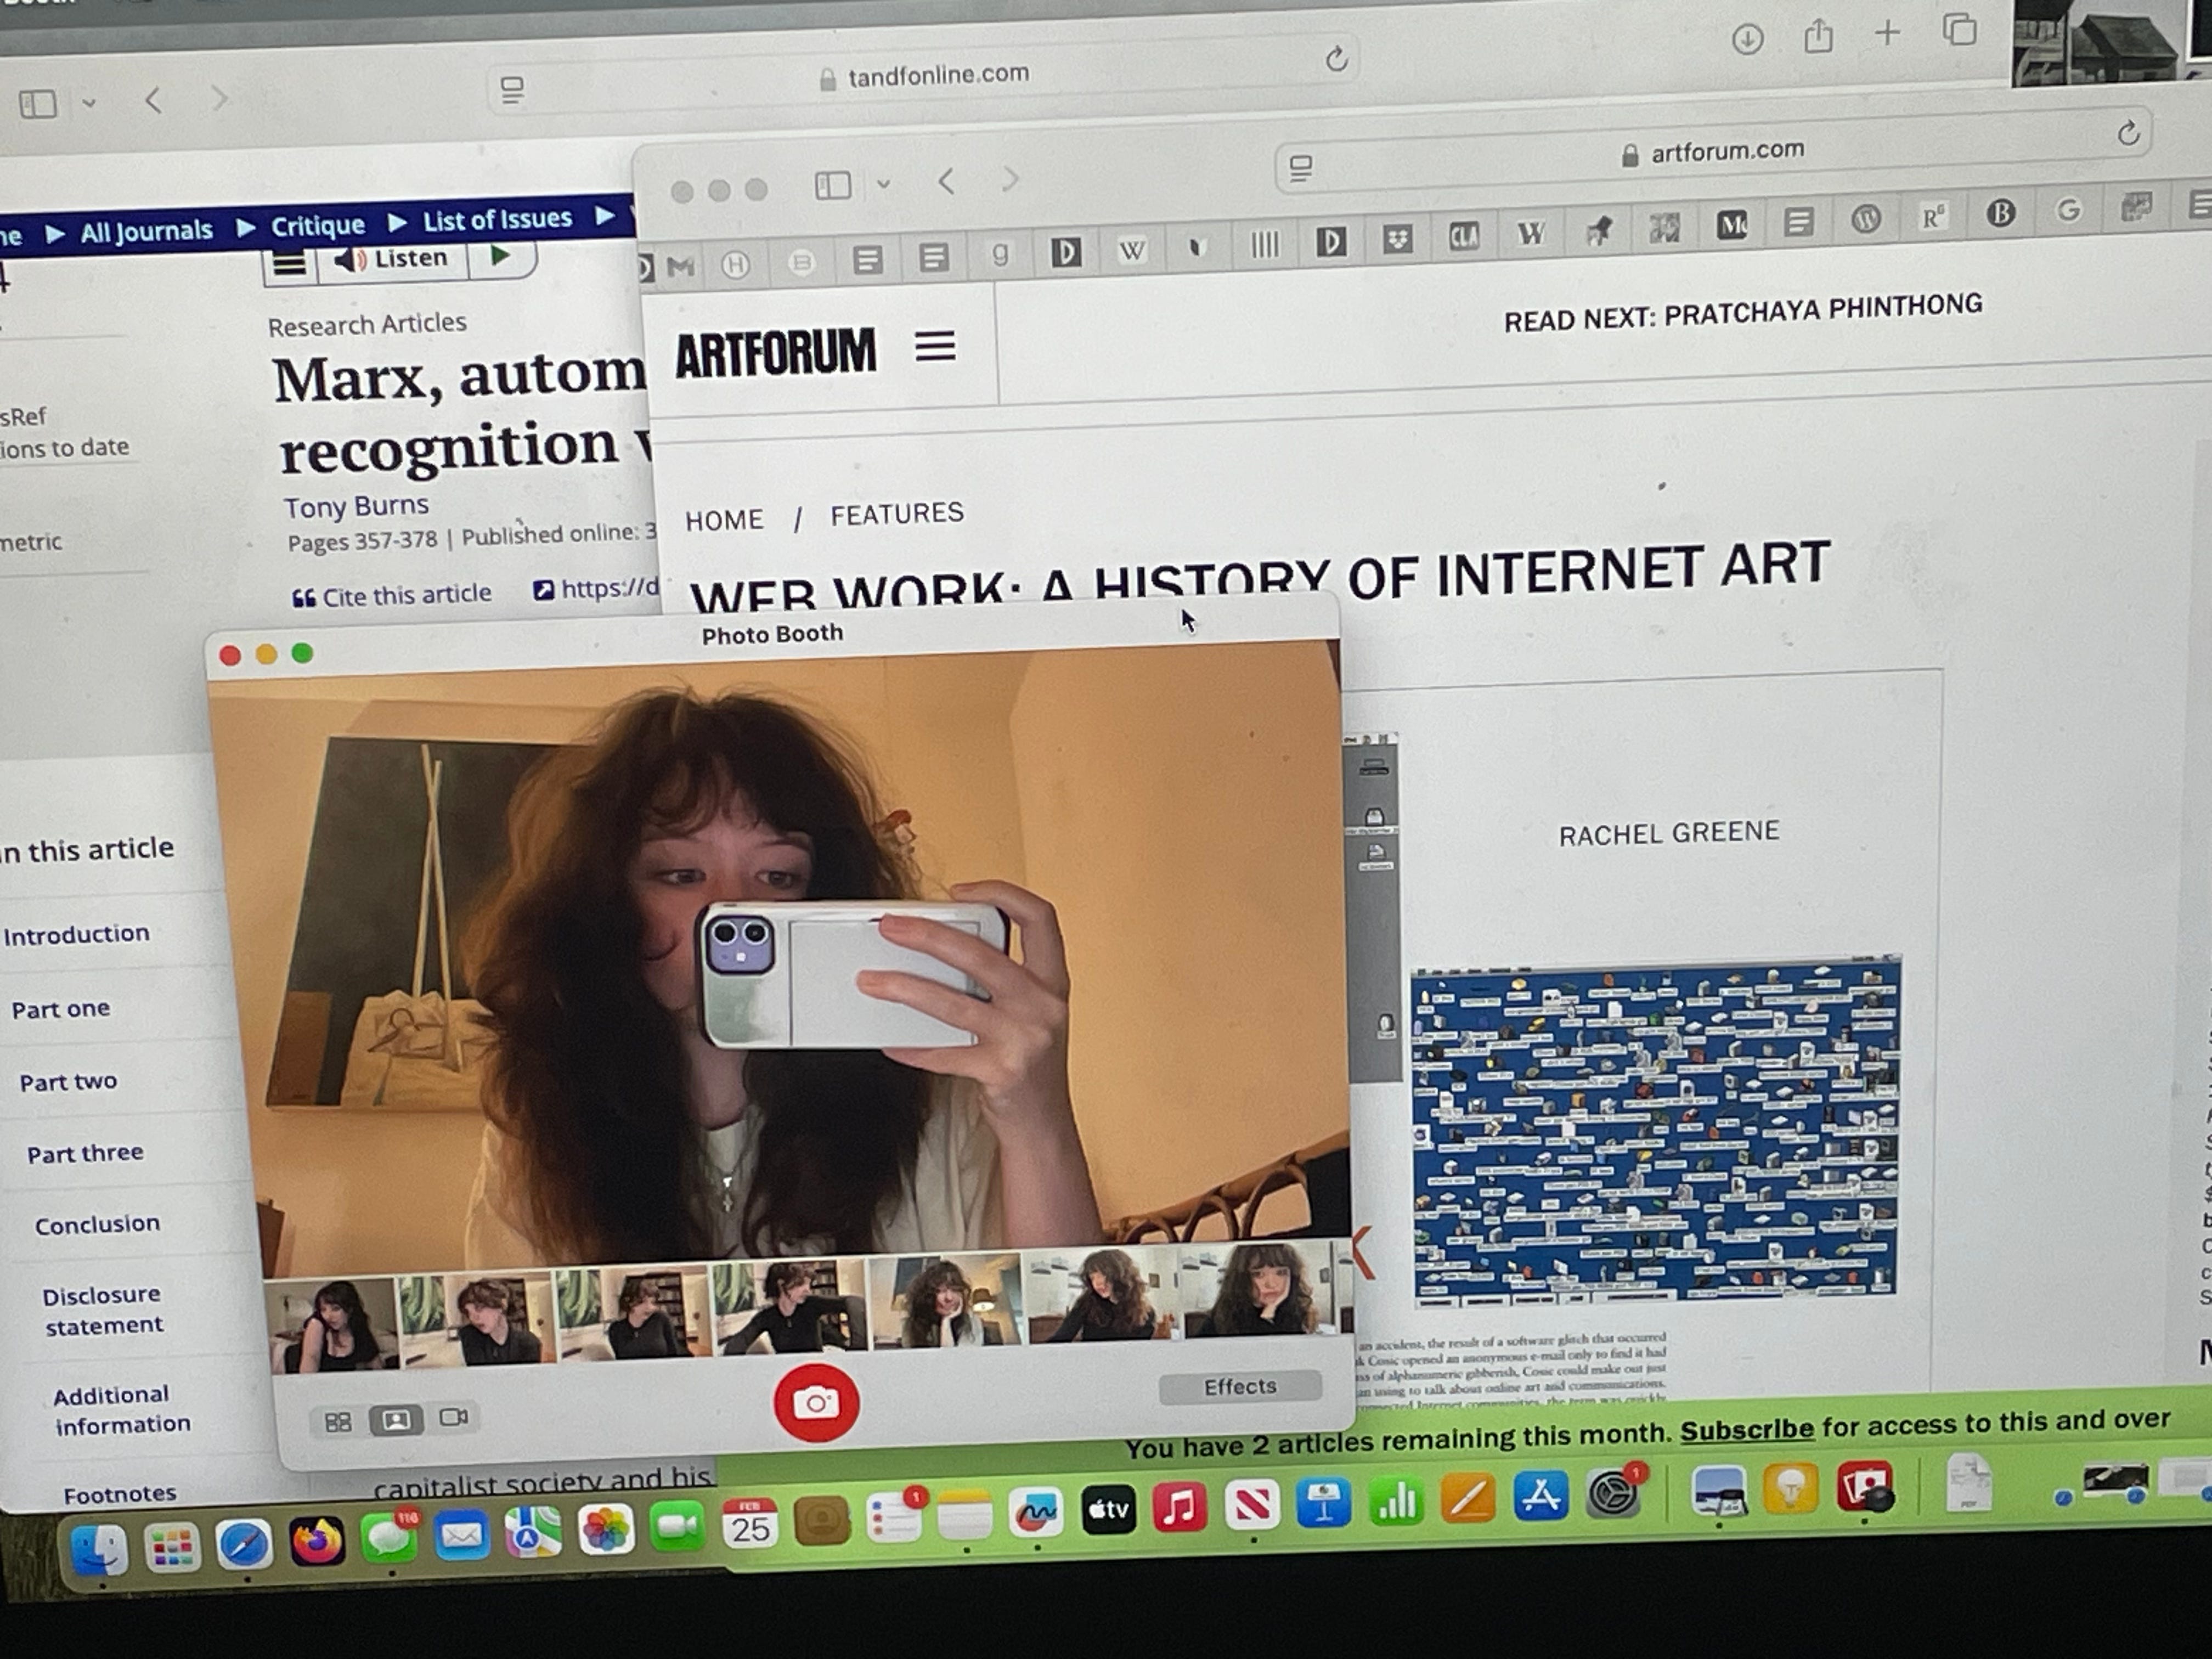Image resolution: width=2212 pixels, height=1659 pixels.
Task: Click the tandfonline.com address bar
Action: click(x=925, y=76)
